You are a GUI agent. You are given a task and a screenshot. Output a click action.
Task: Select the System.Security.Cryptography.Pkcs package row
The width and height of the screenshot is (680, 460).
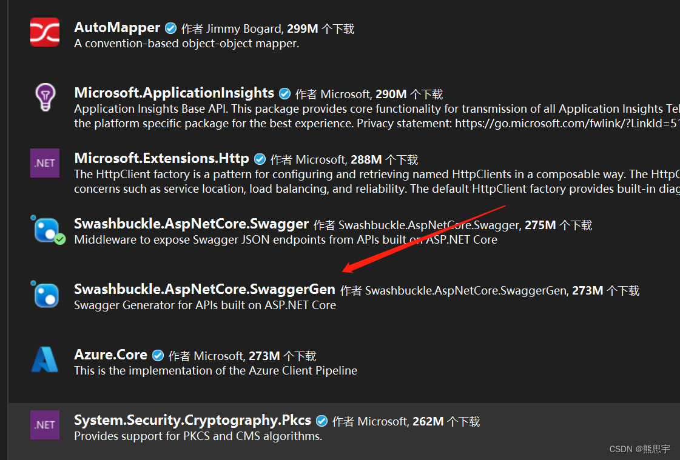point(344,427)
